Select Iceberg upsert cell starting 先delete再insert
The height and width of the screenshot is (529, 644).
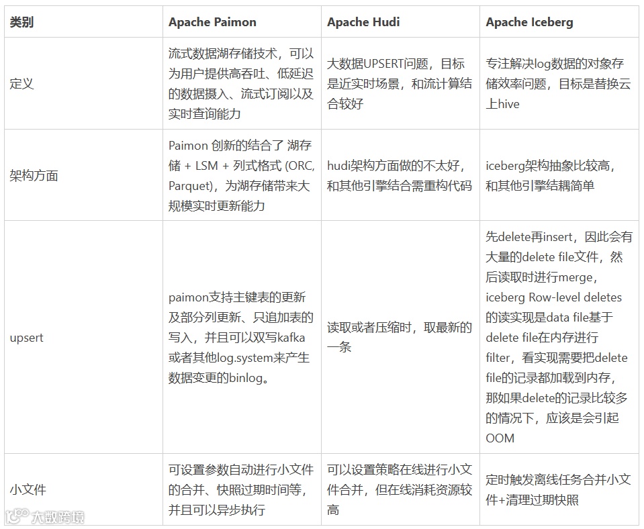(x=559, y=337)
